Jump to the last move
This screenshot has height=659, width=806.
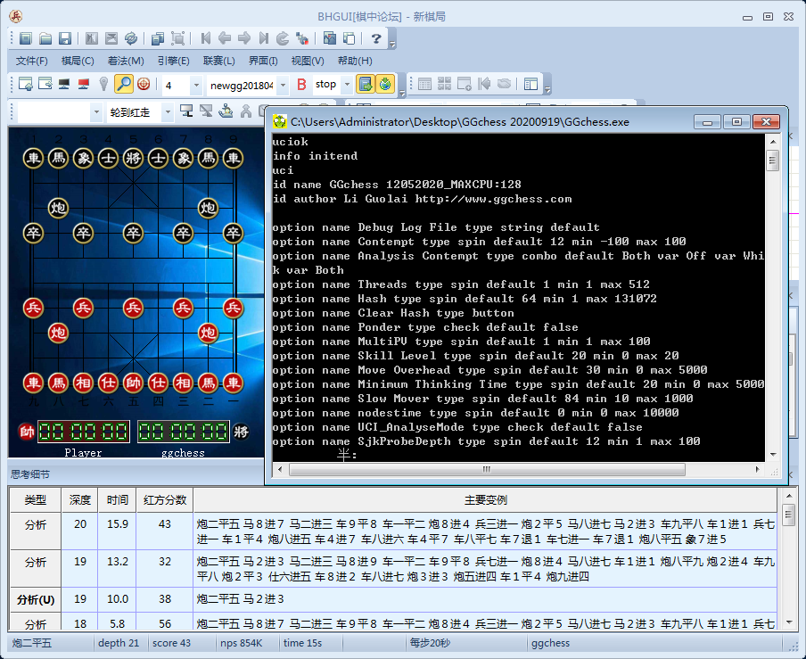(x=264, y=38)
